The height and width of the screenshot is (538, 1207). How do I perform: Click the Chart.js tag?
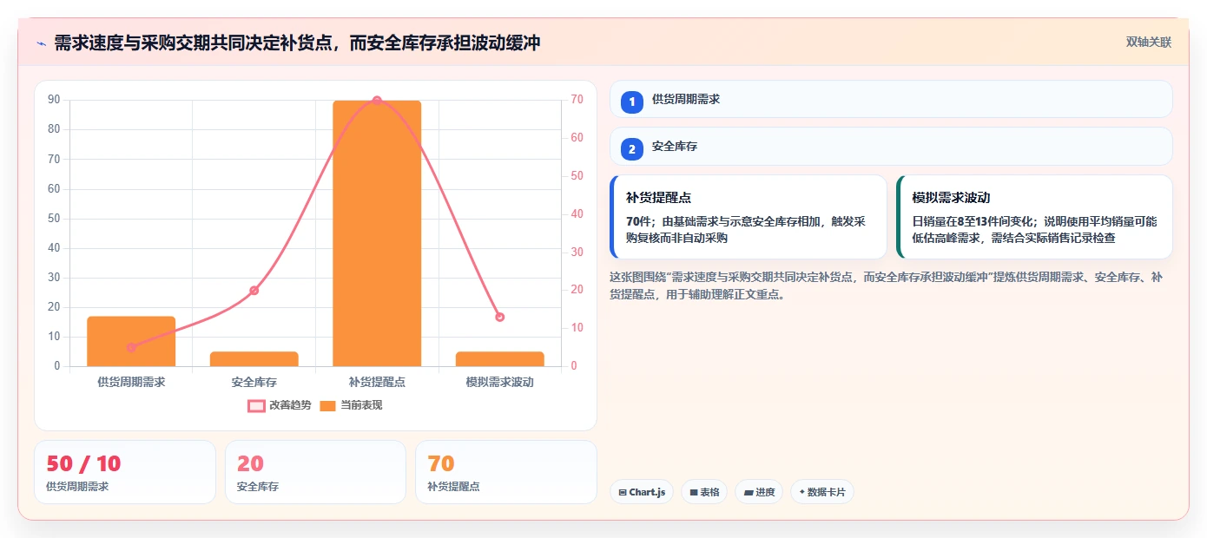(x=642, y=492)
